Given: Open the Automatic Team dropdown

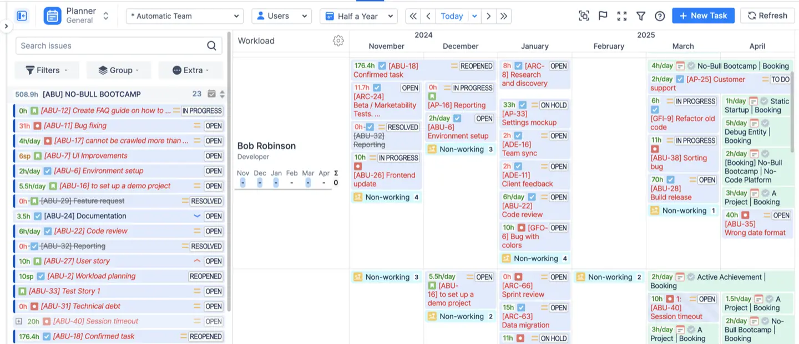Looking at the screenshot, I should pyautogui.click(x=184, y=16).
